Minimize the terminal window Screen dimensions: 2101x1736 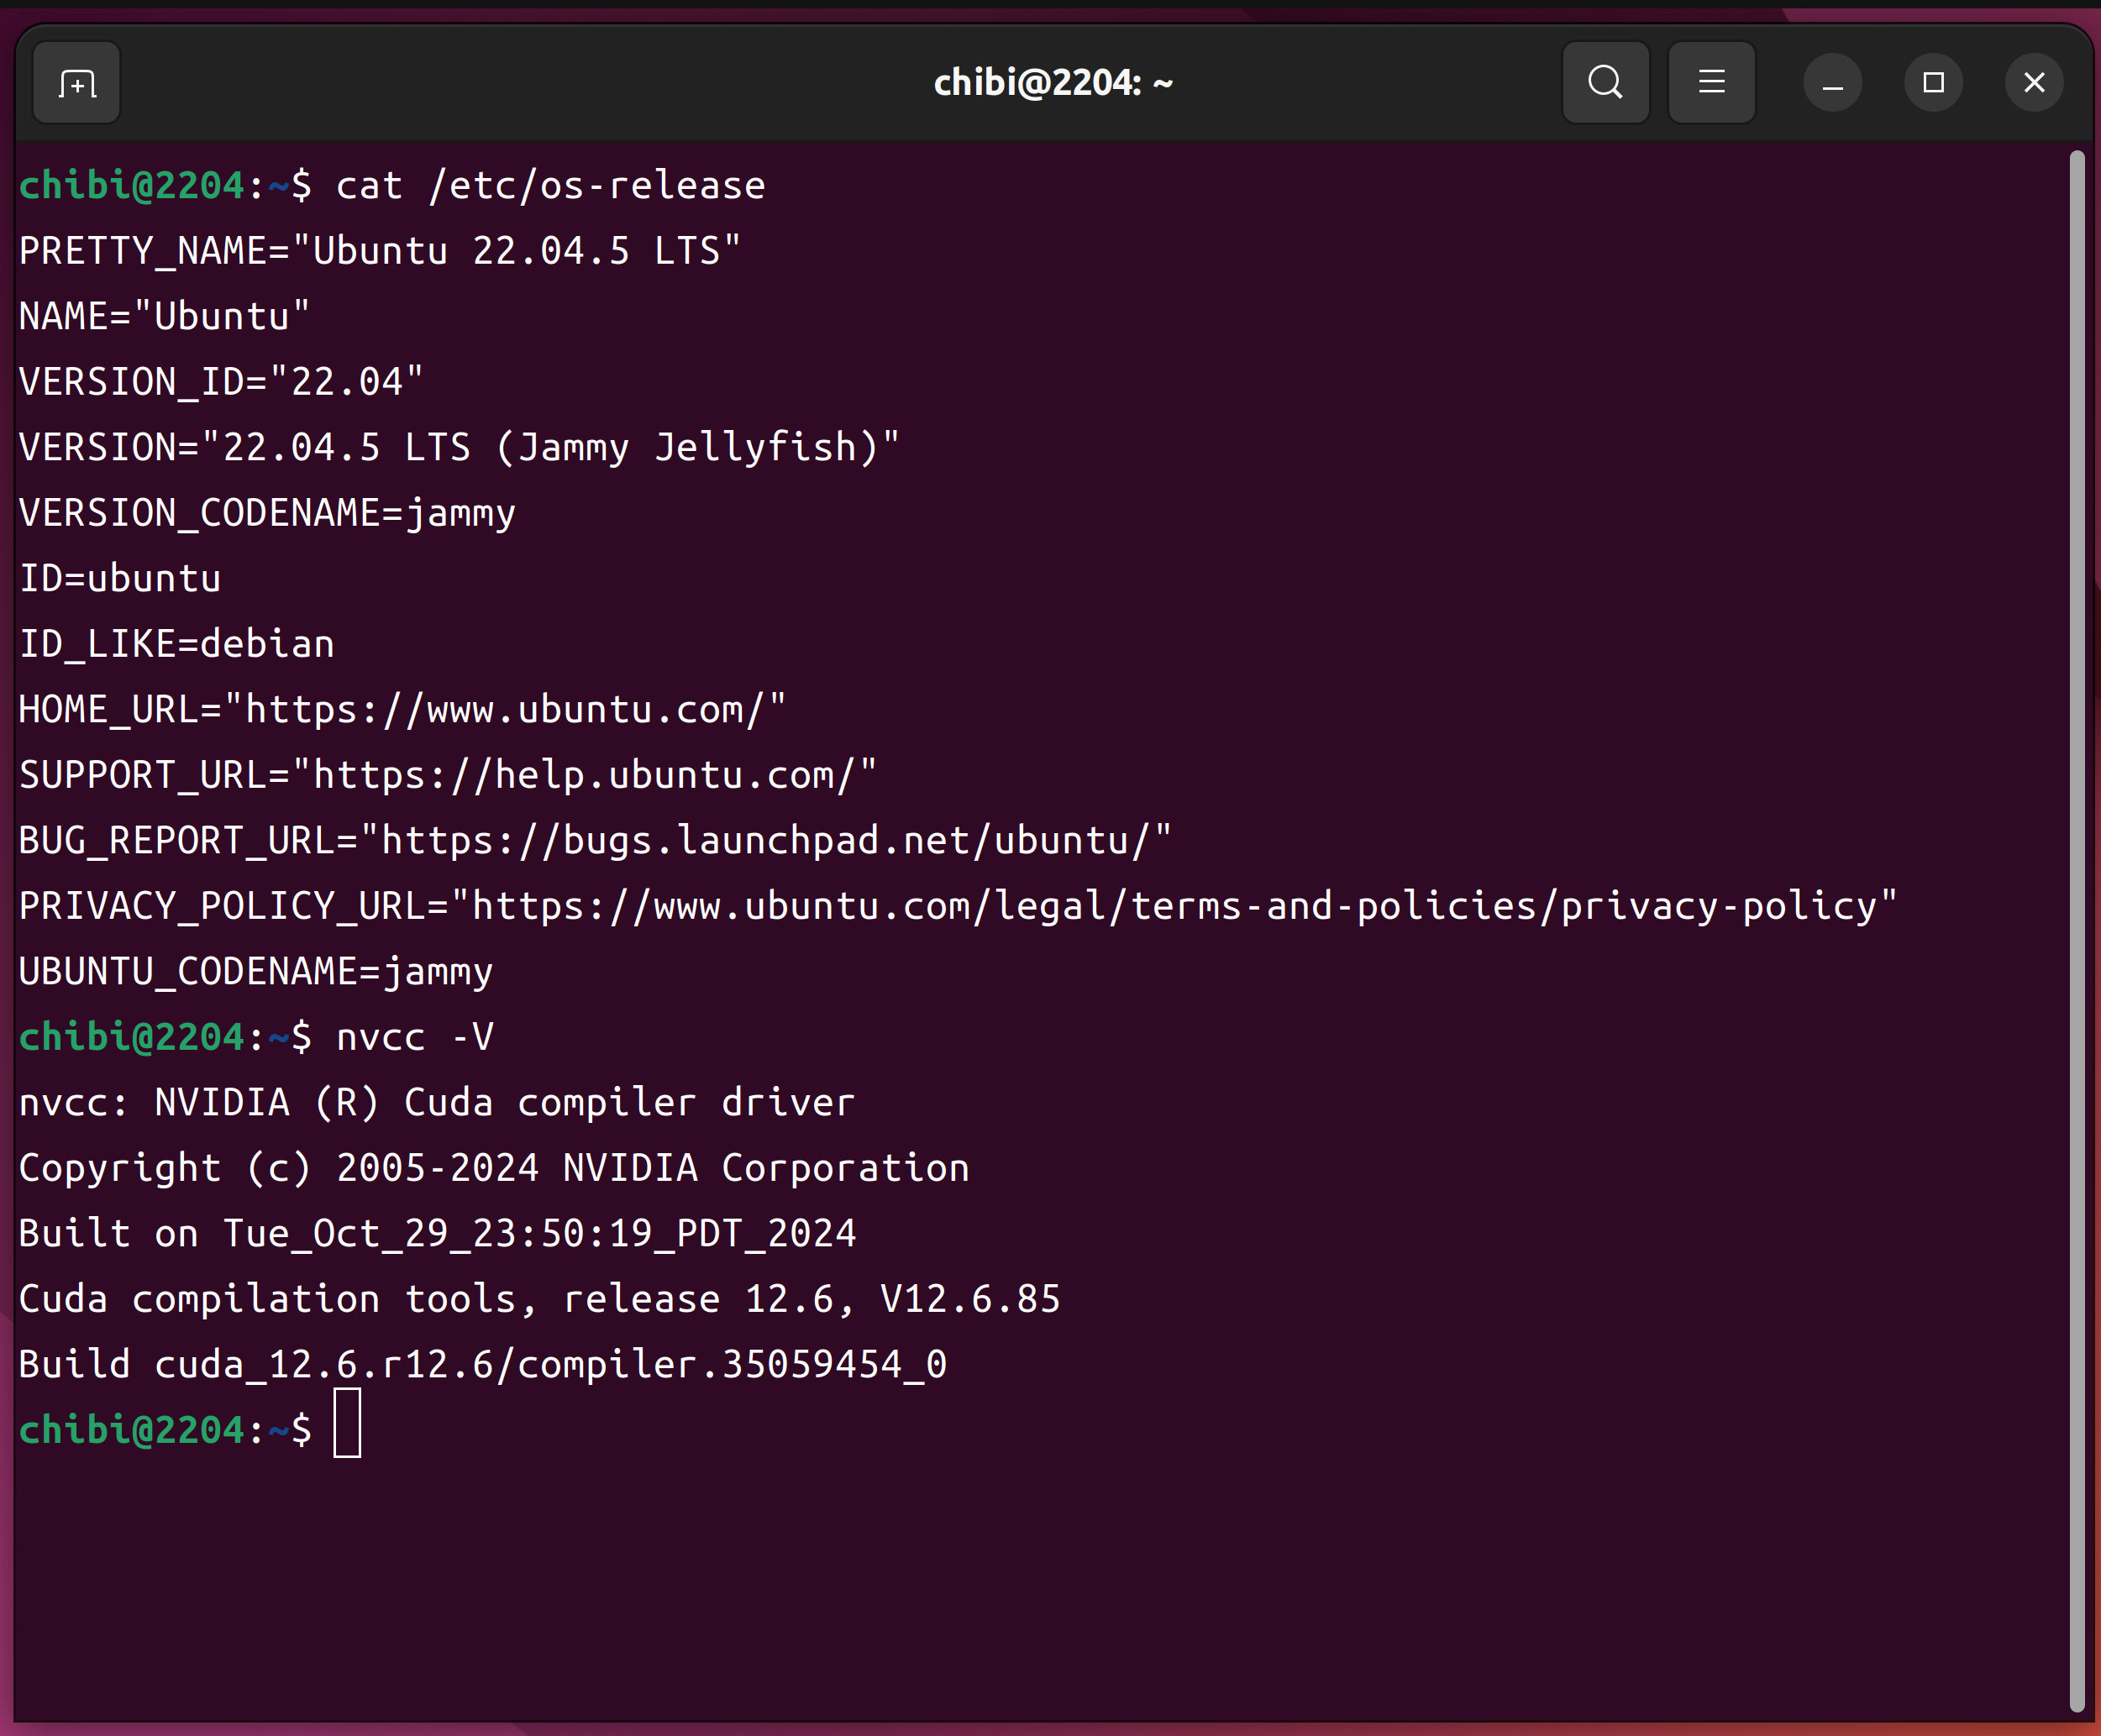pos(1832,83)
